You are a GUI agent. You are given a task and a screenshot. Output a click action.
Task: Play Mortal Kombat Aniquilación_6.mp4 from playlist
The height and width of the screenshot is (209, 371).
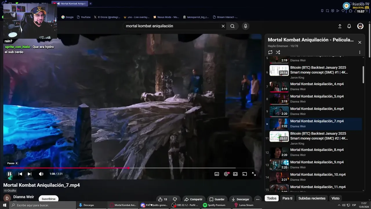pos(314,111)
